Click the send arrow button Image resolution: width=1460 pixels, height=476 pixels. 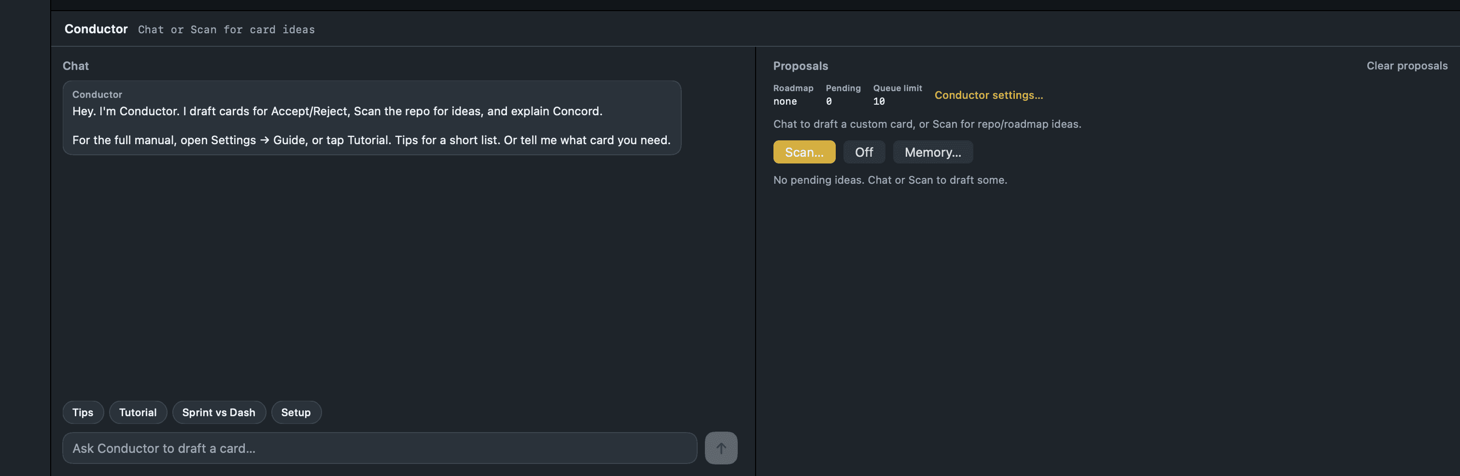point(721,448)
